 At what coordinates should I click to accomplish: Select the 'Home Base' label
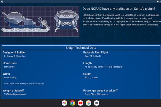10,63
